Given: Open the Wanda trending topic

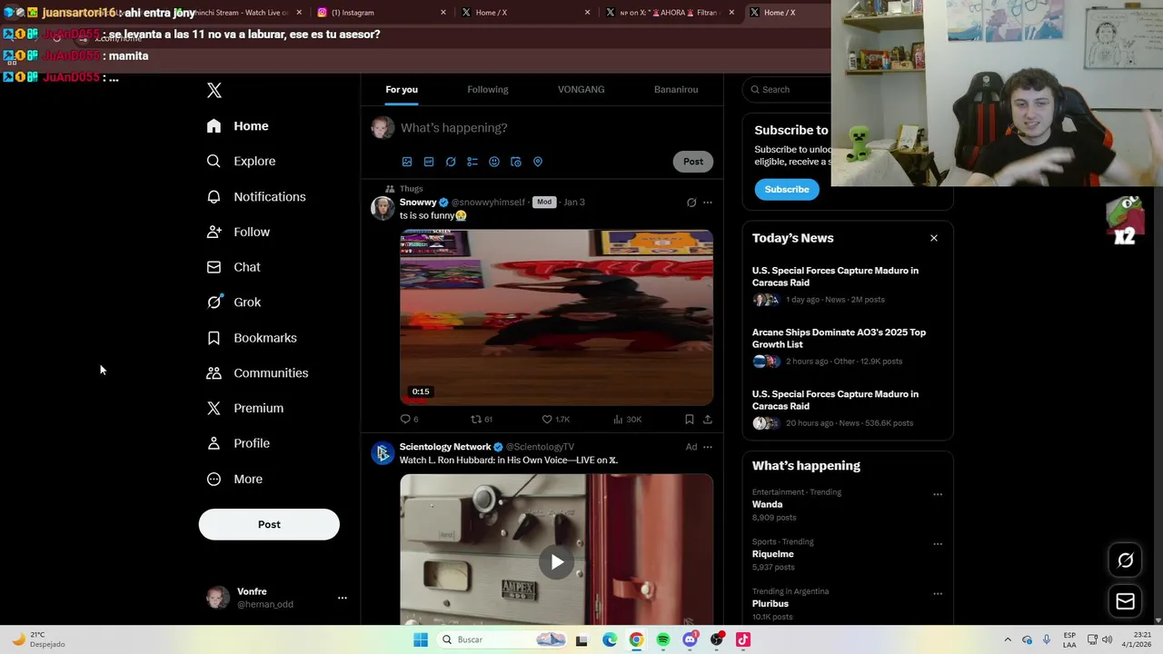Looking at the screenshot, I should tap(767, 504).
